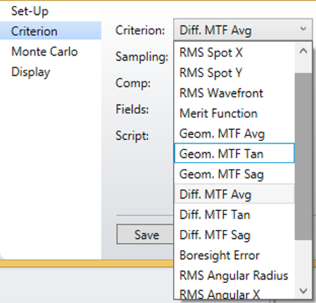This screenshot has width=316, height=303.
Task: Switch to the Monte Carlo section
Action: (45, 52)
